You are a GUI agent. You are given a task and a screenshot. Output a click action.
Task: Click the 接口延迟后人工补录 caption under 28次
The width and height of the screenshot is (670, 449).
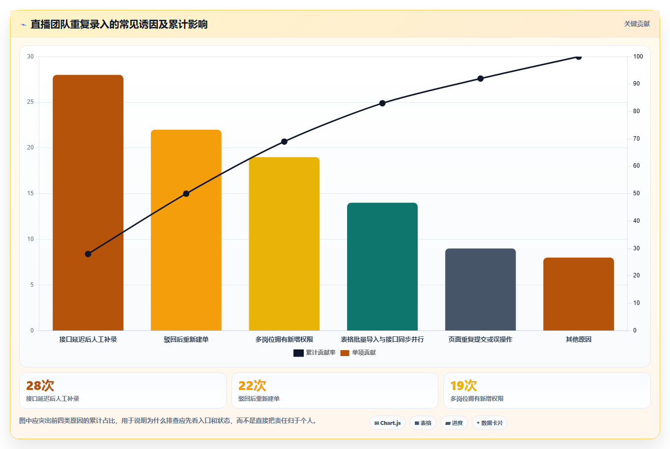click(53, 399)
